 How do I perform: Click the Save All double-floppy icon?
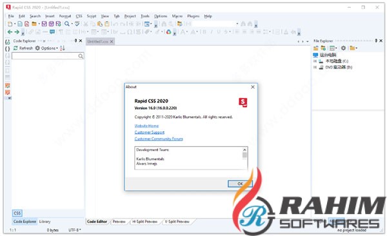coord(52,24)
